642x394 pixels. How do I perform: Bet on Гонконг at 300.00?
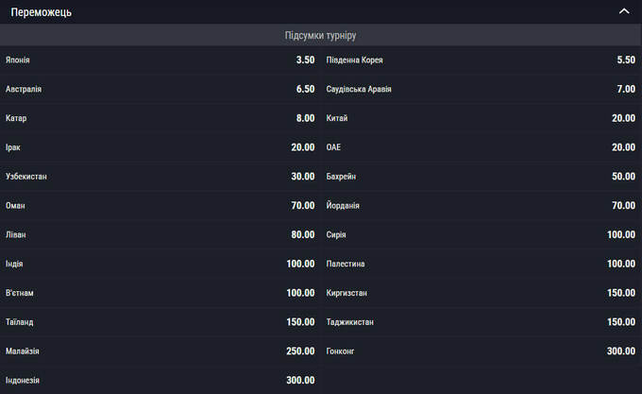coord(481,351)
